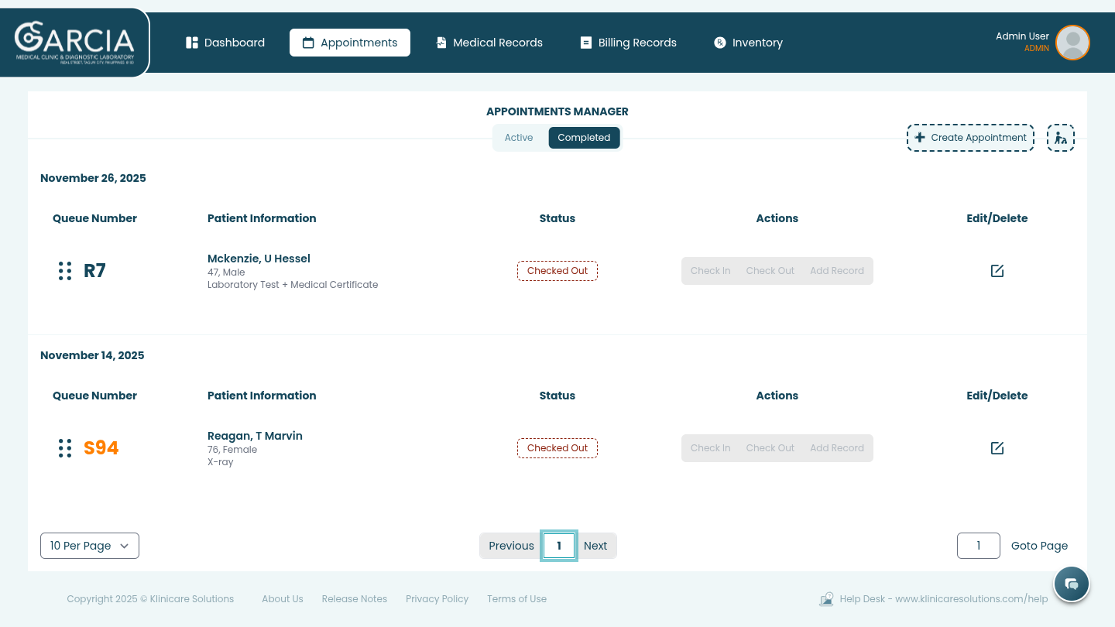Select the Completed appointments toggle
1115x627 pixels.
tap(584, 138)
